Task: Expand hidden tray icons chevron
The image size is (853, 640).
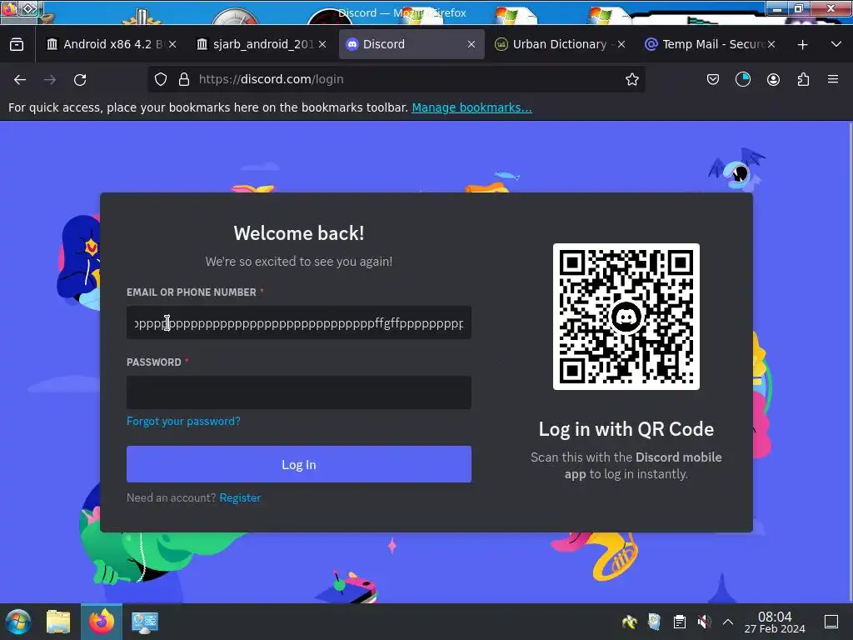Action: [x=728, y=622]
